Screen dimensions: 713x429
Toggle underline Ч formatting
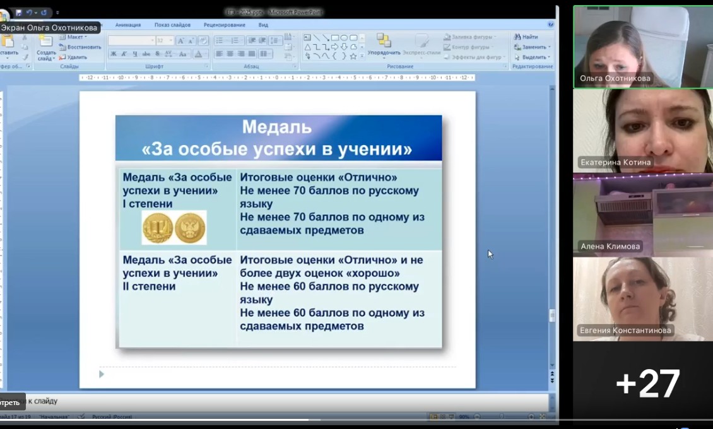coord(135,54)
